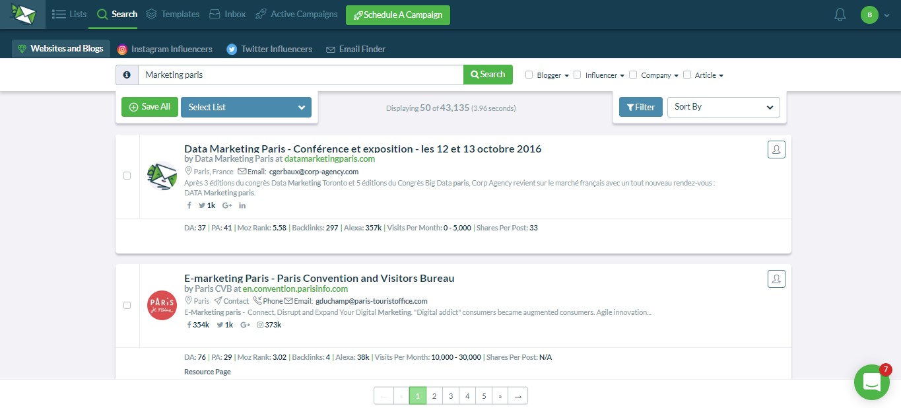Tick the Blogger checkbox
Image resolution: width=901 pixels, height=408 pixels.
coord(529,75)
